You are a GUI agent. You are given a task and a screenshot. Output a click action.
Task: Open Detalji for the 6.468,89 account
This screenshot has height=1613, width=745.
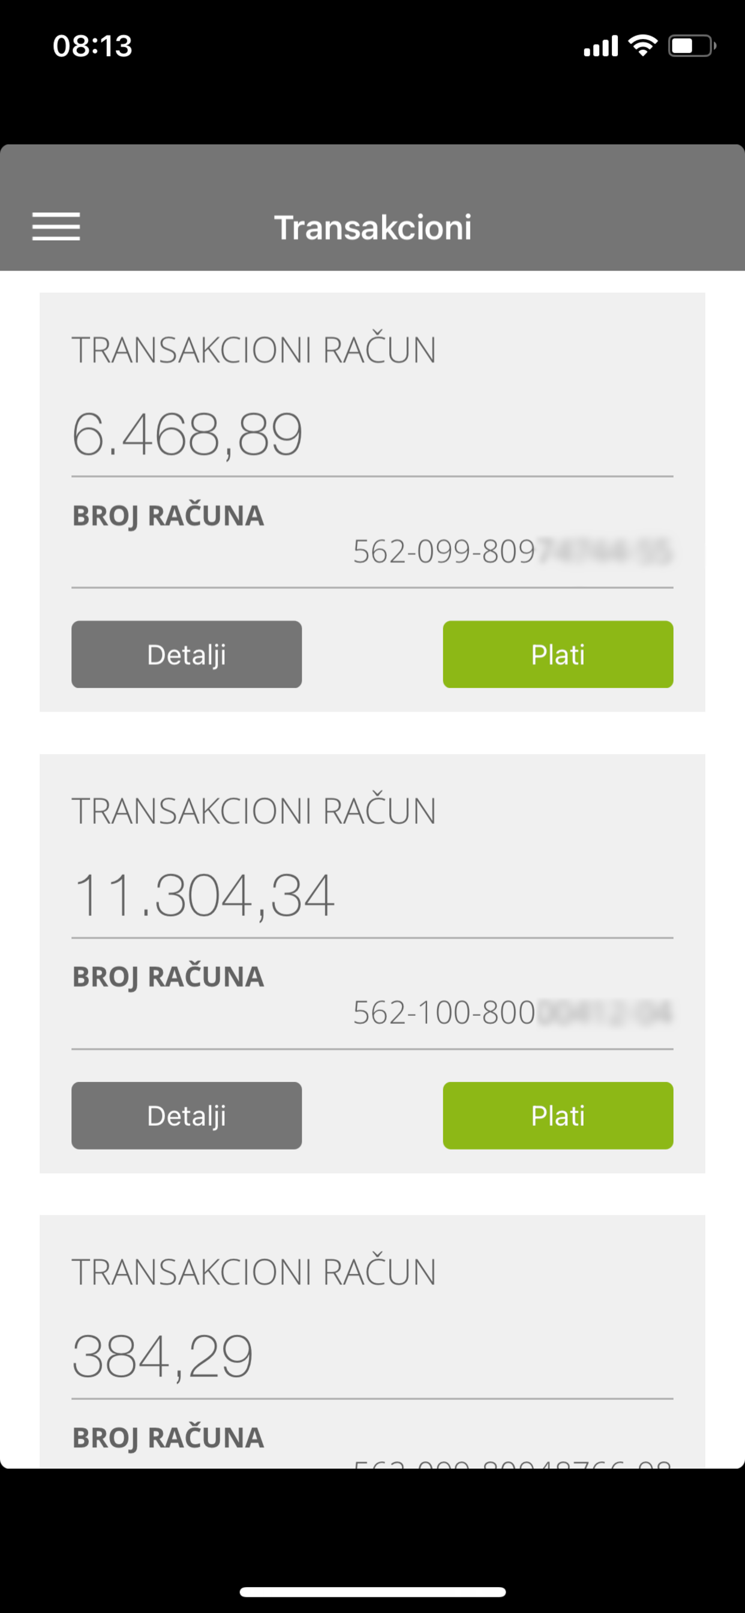coord(187,654)
